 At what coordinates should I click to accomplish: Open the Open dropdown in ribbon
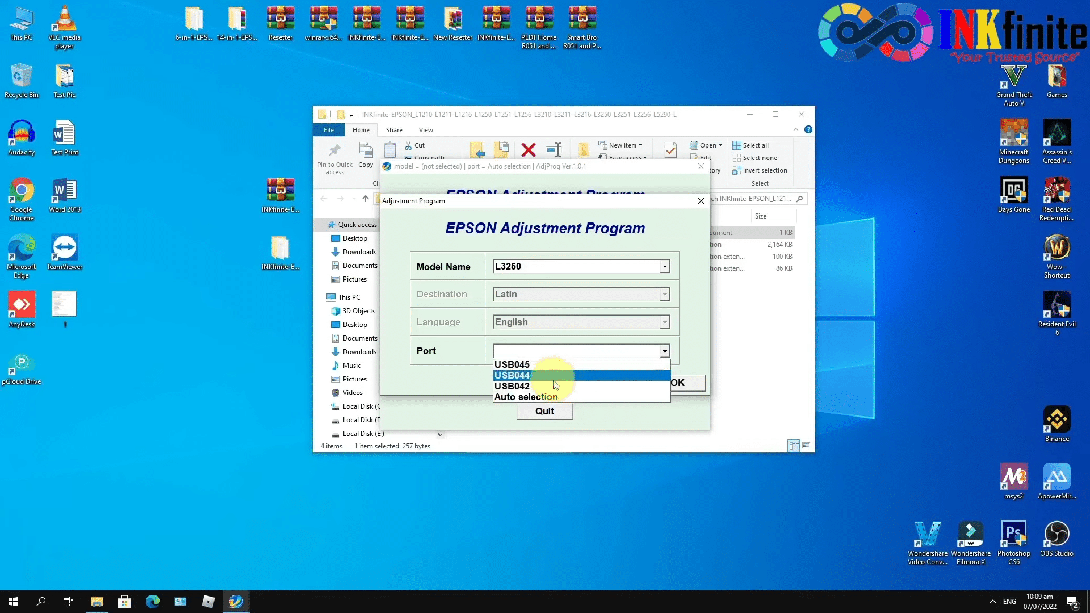[x=706, y=145]
